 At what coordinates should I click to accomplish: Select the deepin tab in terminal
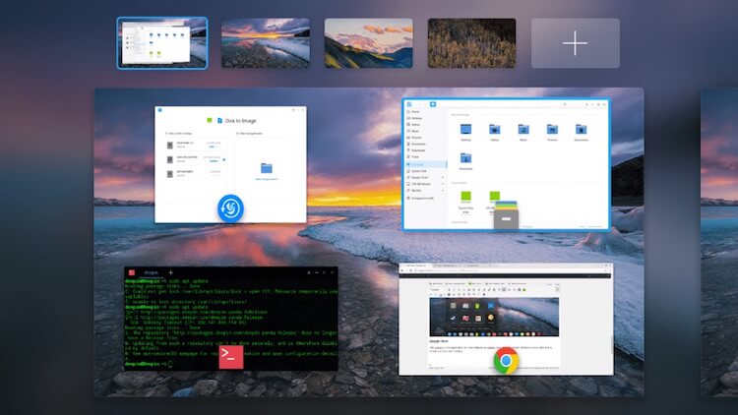pos(152,272)
